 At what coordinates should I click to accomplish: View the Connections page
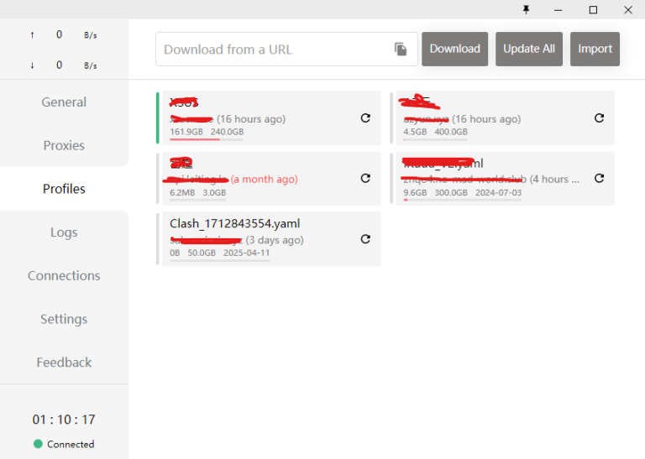tap(64, 276)
